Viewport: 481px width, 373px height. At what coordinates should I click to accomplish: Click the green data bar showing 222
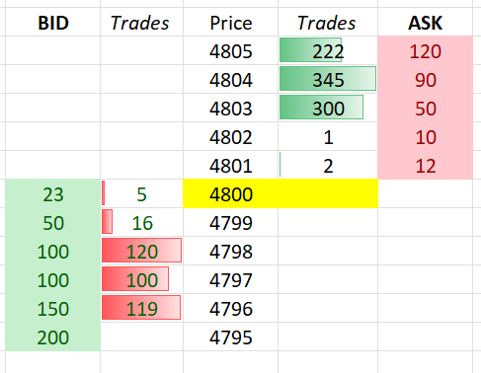(310, 50)
